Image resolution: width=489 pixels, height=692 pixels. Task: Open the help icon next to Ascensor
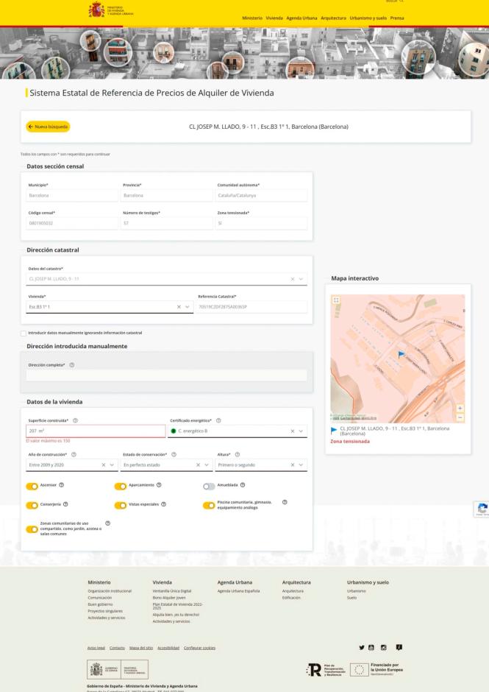coord(61,484)
